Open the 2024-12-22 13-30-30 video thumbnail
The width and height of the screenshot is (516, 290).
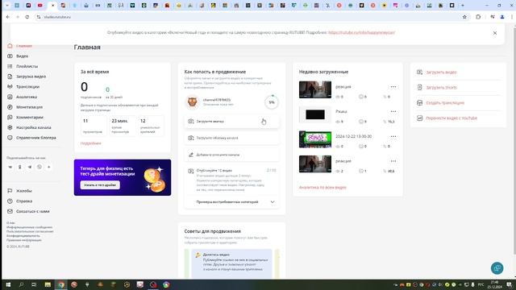pyautogui.click(x=315, y=139)
